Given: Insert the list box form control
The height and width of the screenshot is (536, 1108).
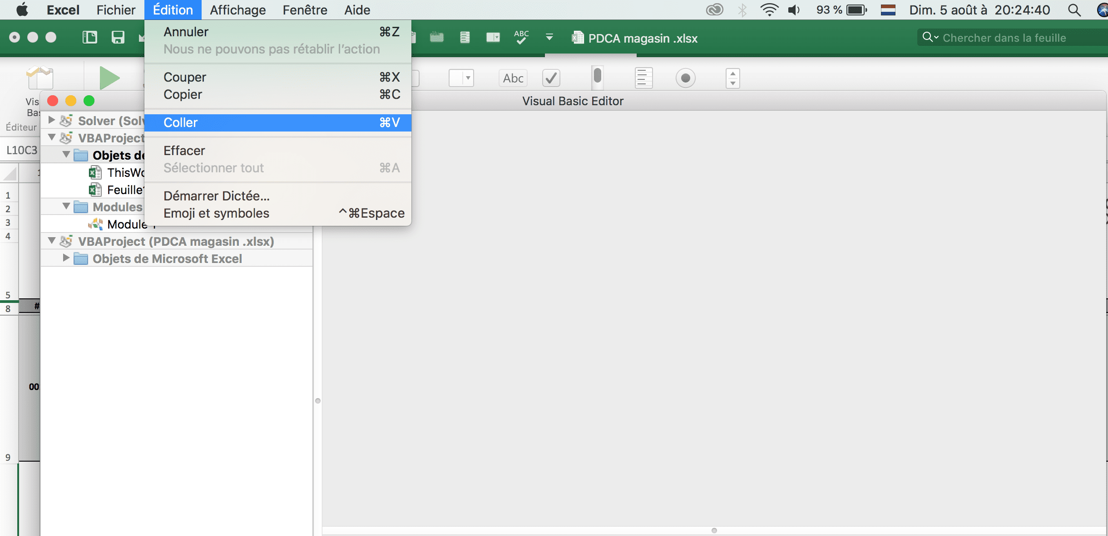Looking at the screenshot, I should pos(643,78).
